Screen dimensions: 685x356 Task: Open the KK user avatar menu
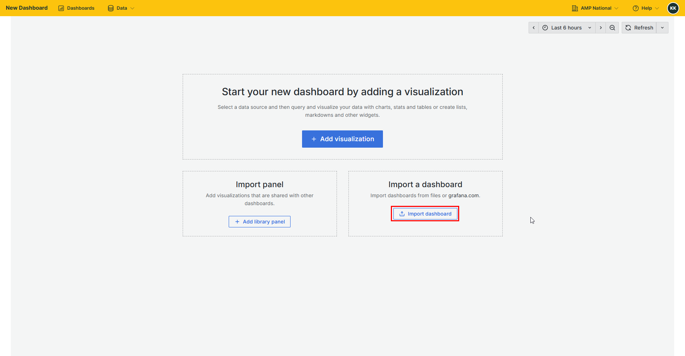(x=673, y=8)
